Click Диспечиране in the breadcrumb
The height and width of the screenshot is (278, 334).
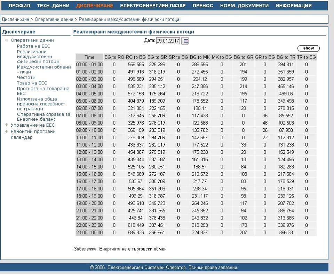[15, 20]
